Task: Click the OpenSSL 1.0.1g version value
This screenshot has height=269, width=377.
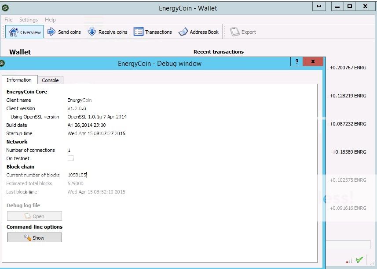Action: tap(97, 117)
